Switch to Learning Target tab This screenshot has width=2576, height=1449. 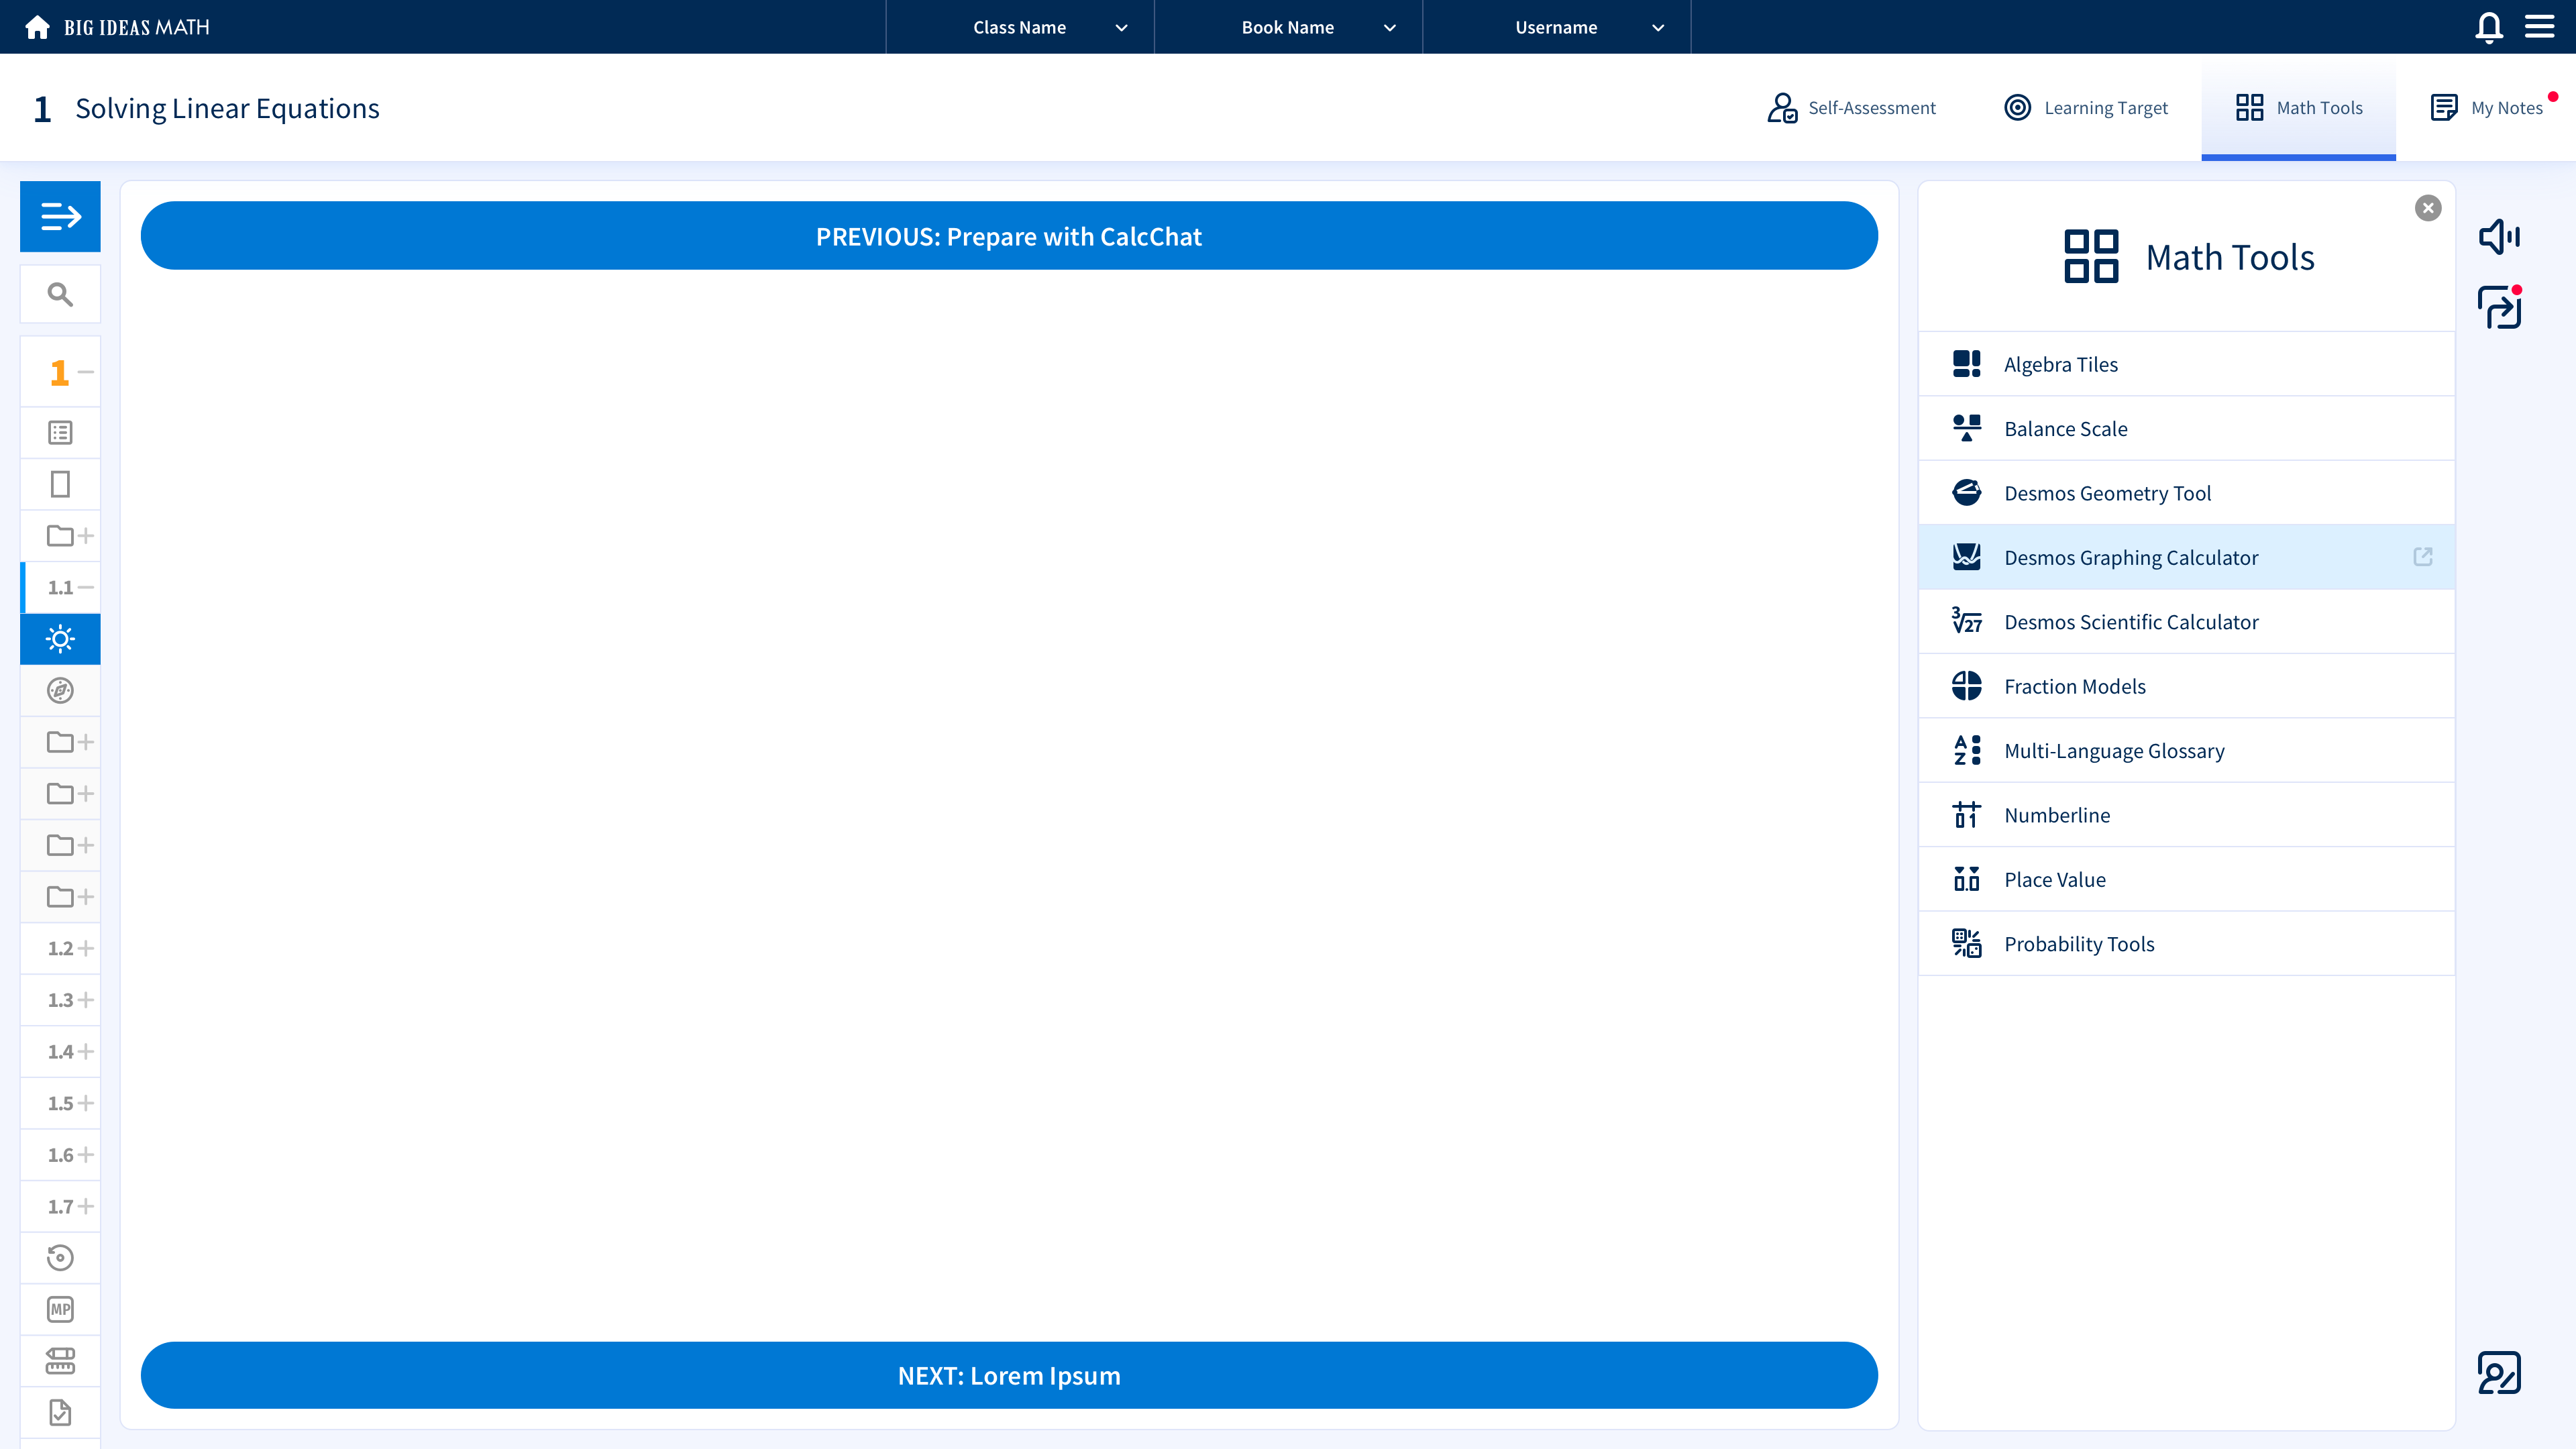tap(2086, 107)
